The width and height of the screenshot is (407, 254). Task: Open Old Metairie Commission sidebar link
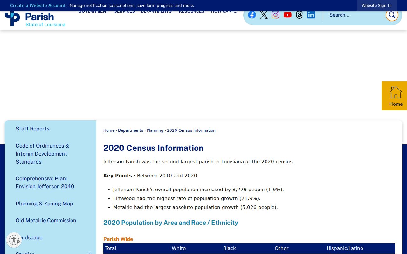[x=46, y=220]
